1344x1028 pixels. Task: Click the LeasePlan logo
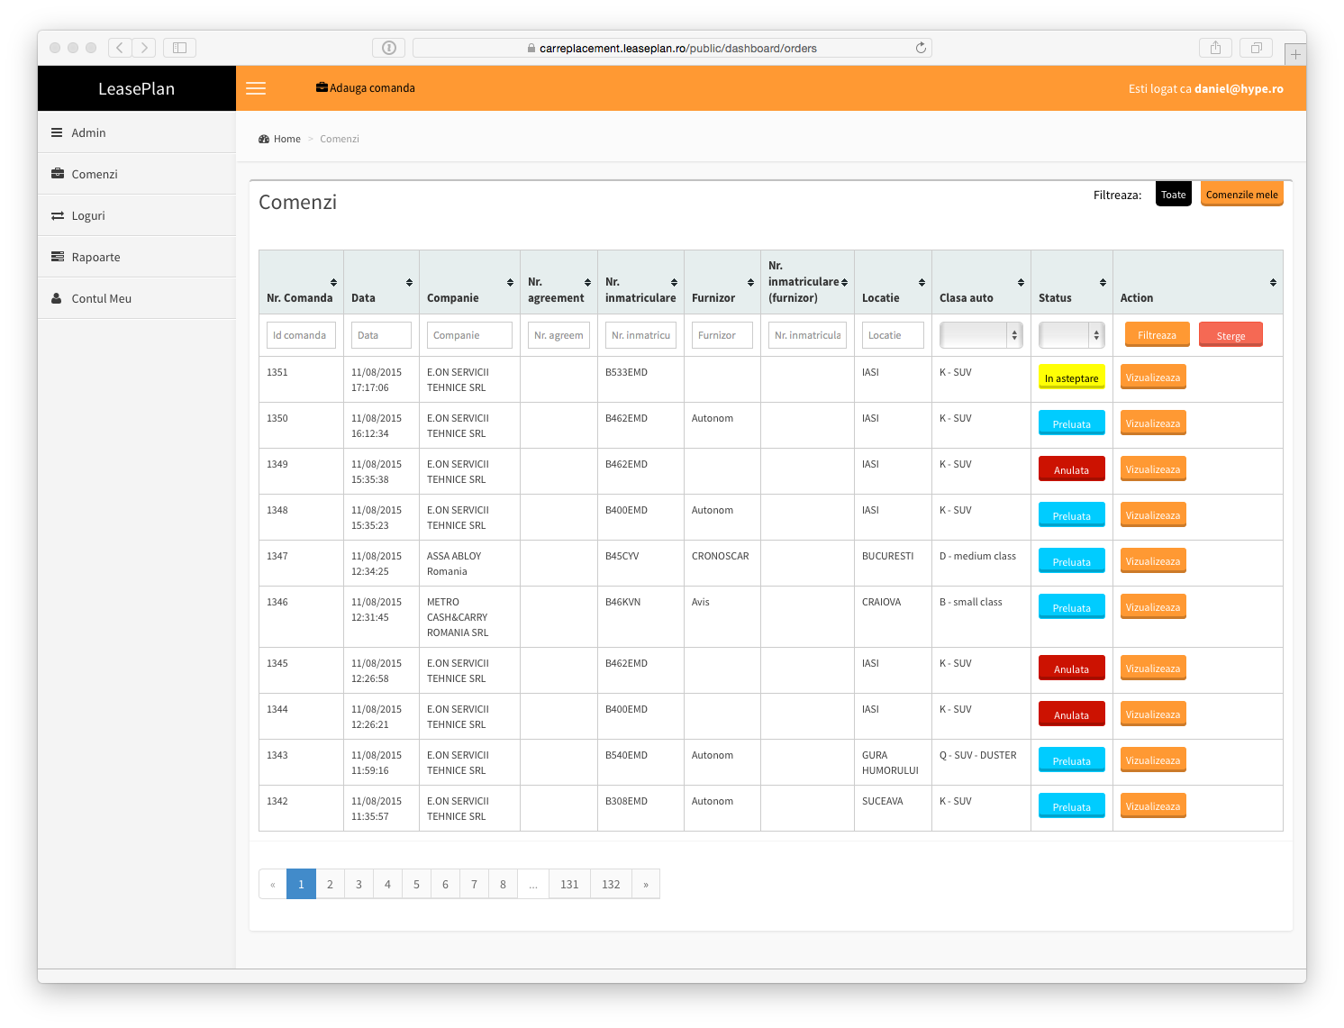(x=137, y=88)
